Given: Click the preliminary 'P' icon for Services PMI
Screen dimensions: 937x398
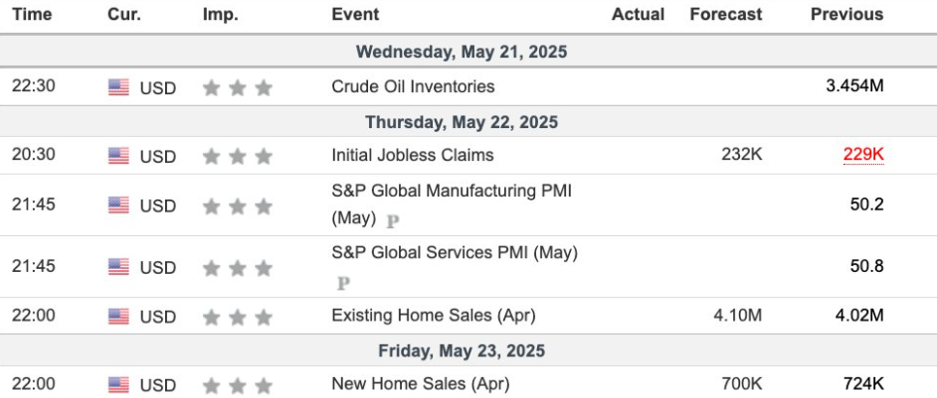Looking at the screenshot, I should click(344, 283).
